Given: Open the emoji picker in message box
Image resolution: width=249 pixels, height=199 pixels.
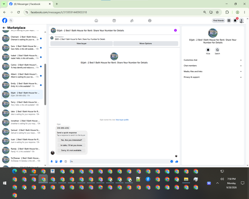Looking at the screenshot, I should click(x=172, y=161).
